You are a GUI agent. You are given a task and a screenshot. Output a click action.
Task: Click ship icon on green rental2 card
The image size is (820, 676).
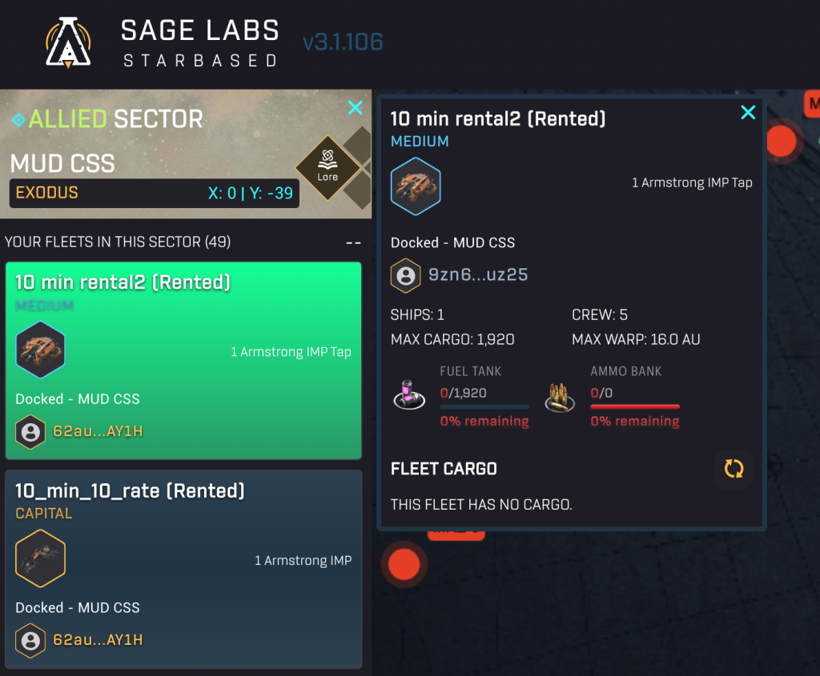(40, 350)
